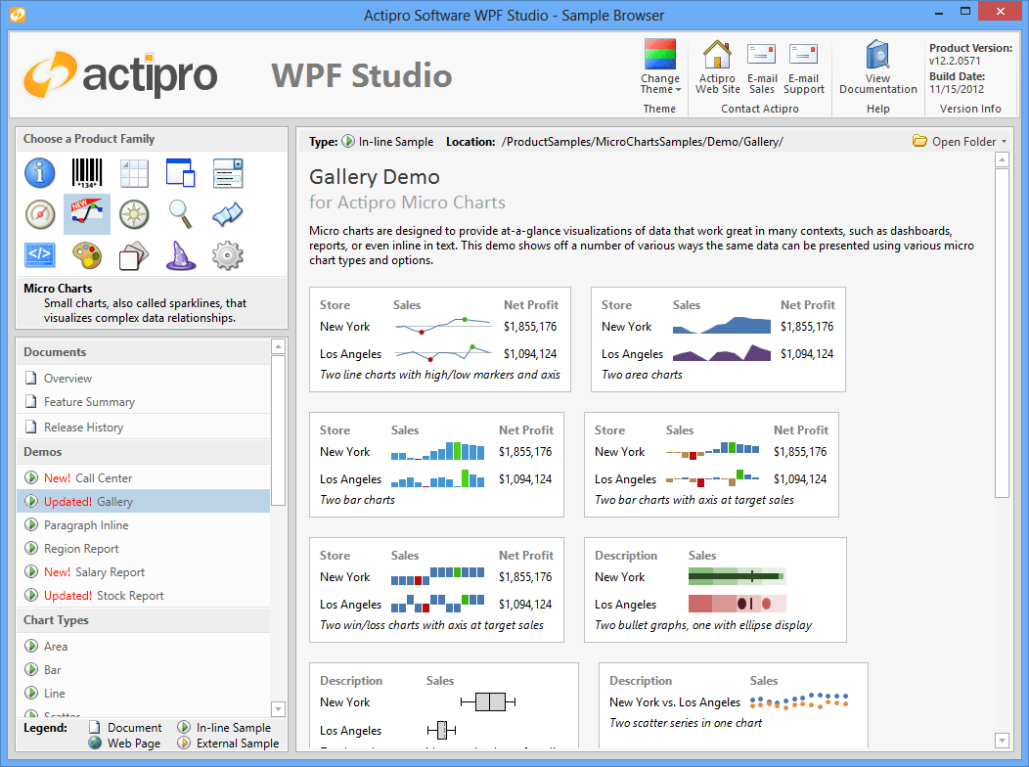Select the docking windows product family icon
The image size is (1029, 767).
tap(181, 173)
